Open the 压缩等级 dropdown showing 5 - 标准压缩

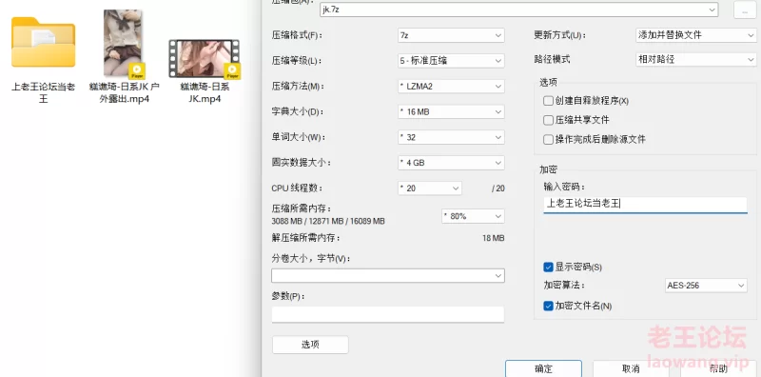point(451,61)
